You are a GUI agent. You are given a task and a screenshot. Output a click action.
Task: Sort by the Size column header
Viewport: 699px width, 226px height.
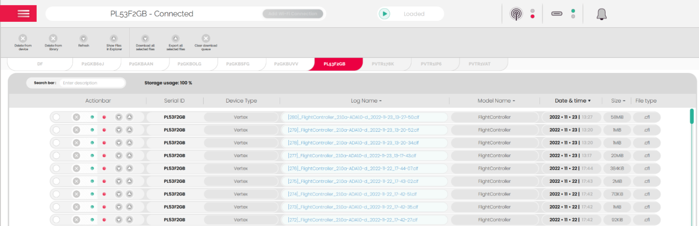(x=618, y=101)
